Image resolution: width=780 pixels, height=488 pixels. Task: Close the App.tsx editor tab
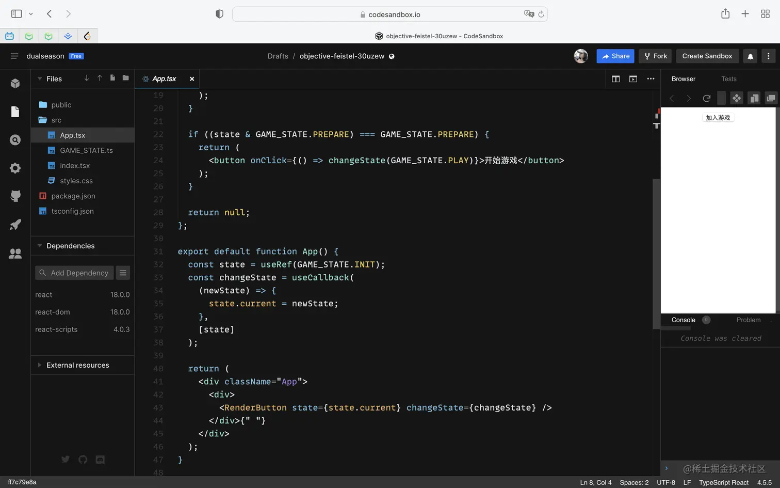[192, 79]
